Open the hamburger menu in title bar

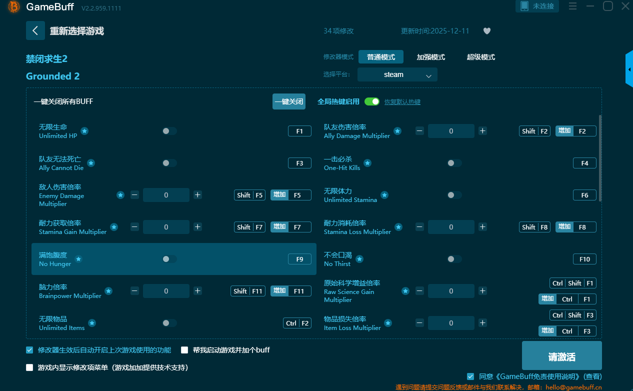click(572, 6)
